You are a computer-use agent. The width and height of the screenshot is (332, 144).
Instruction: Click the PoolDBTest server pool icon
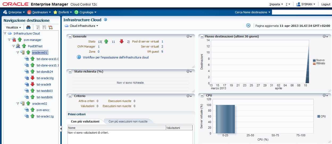point(18,46)
